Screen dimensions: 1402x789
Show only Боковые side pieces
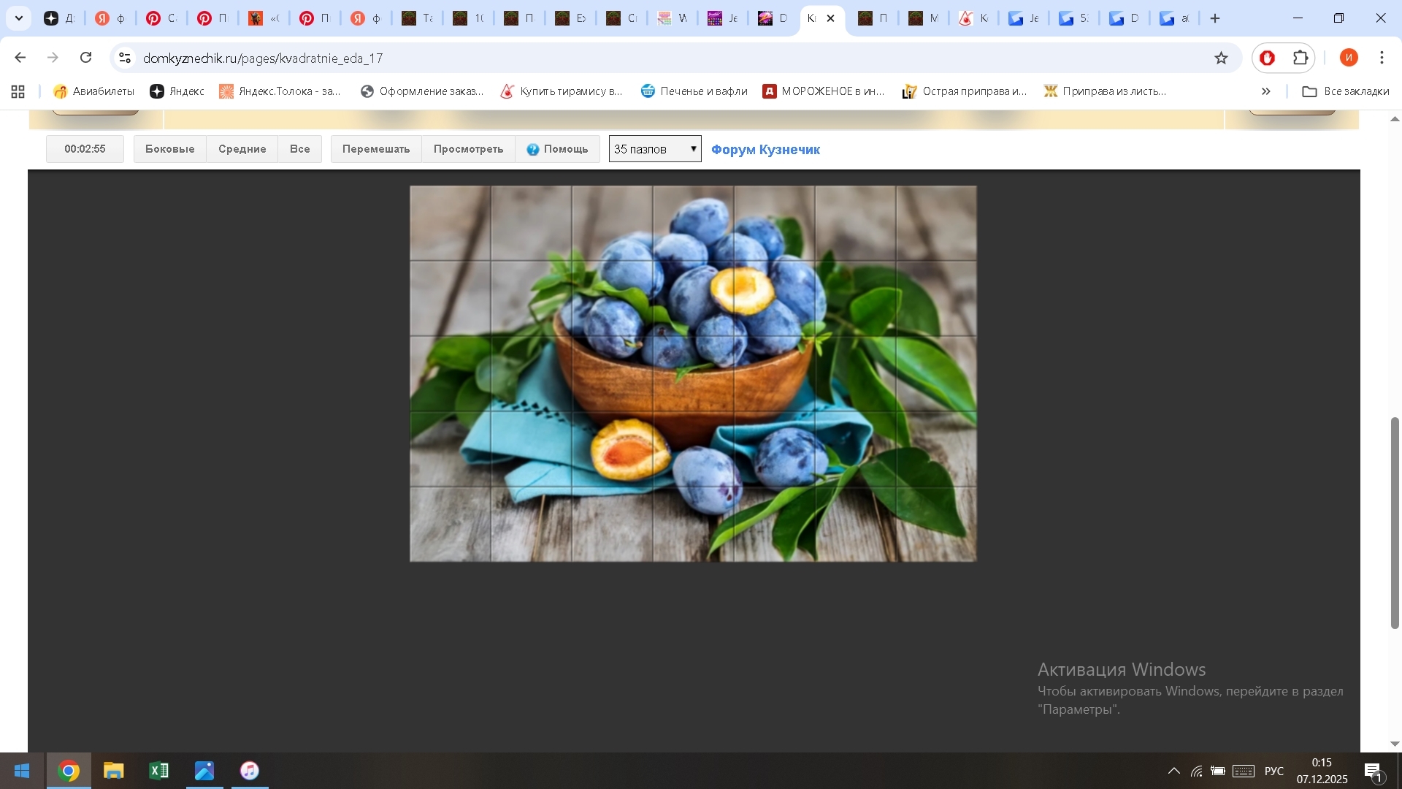(169, 149)
